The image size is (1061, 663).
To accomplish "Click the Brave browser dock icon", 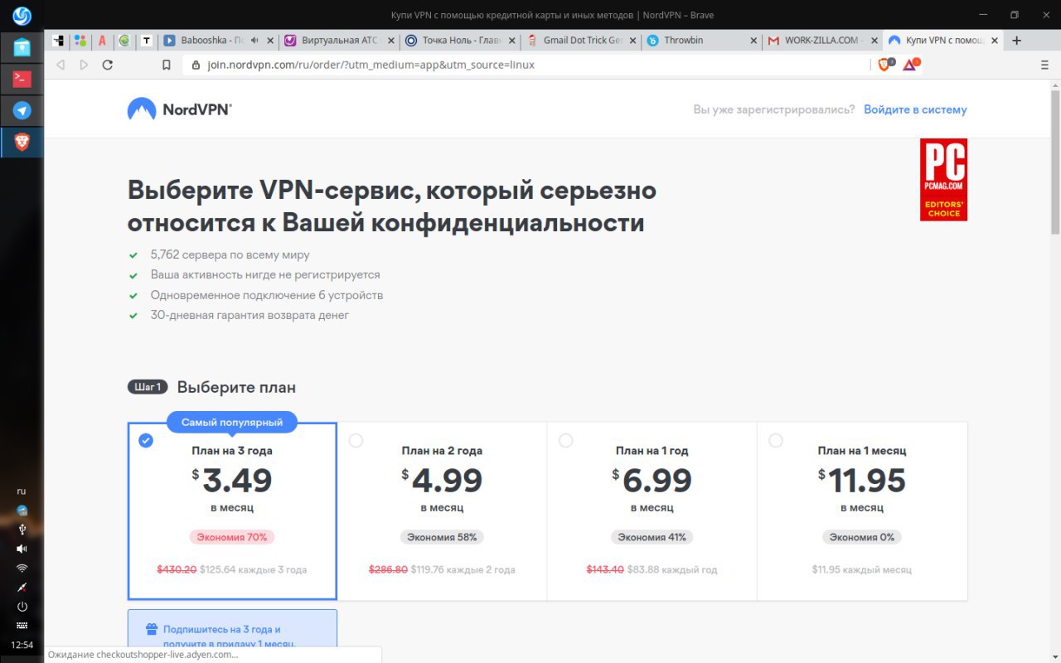I will tap(22, 143).
